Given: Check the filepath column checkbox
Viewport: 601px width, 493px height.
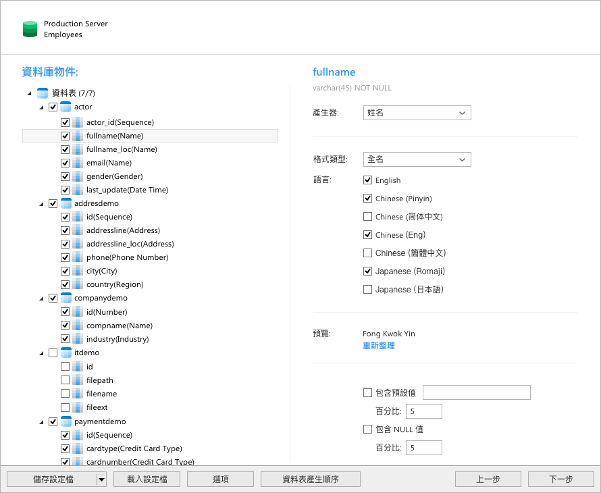Looking at the screenshot, I should (x=65, y=380).
